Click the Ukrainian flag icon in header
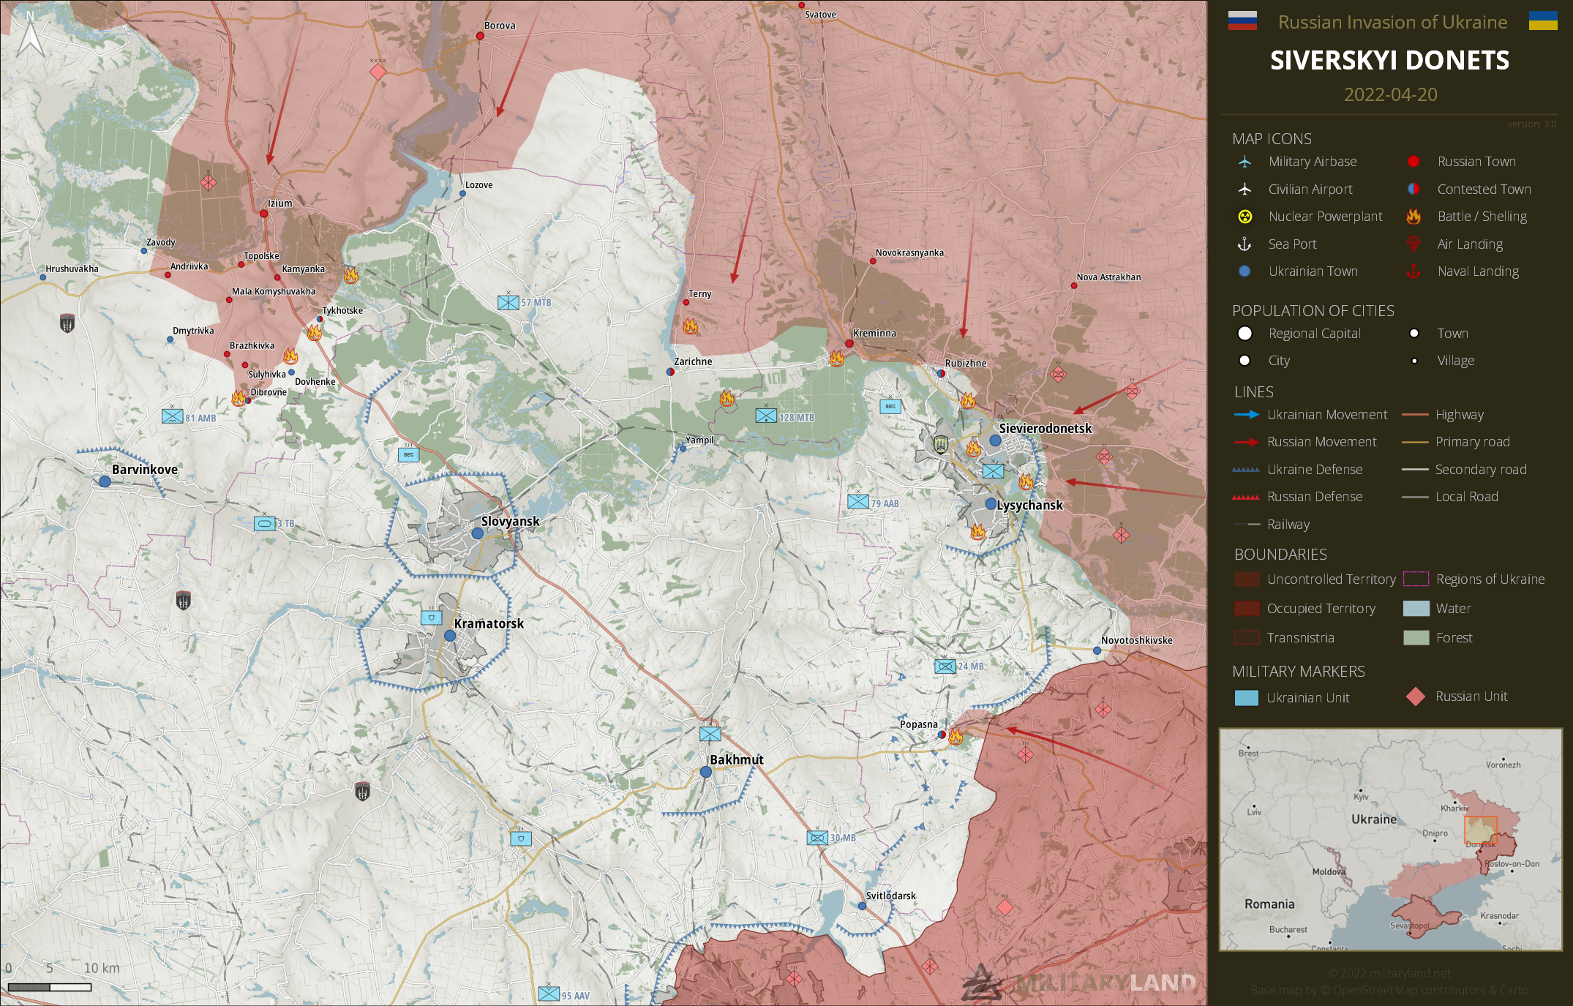The height and width of the screenshot is (1006, 1573). 1543,21
